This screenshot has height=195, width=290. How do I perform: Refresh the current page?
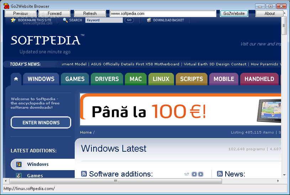(x=90, y=13)
